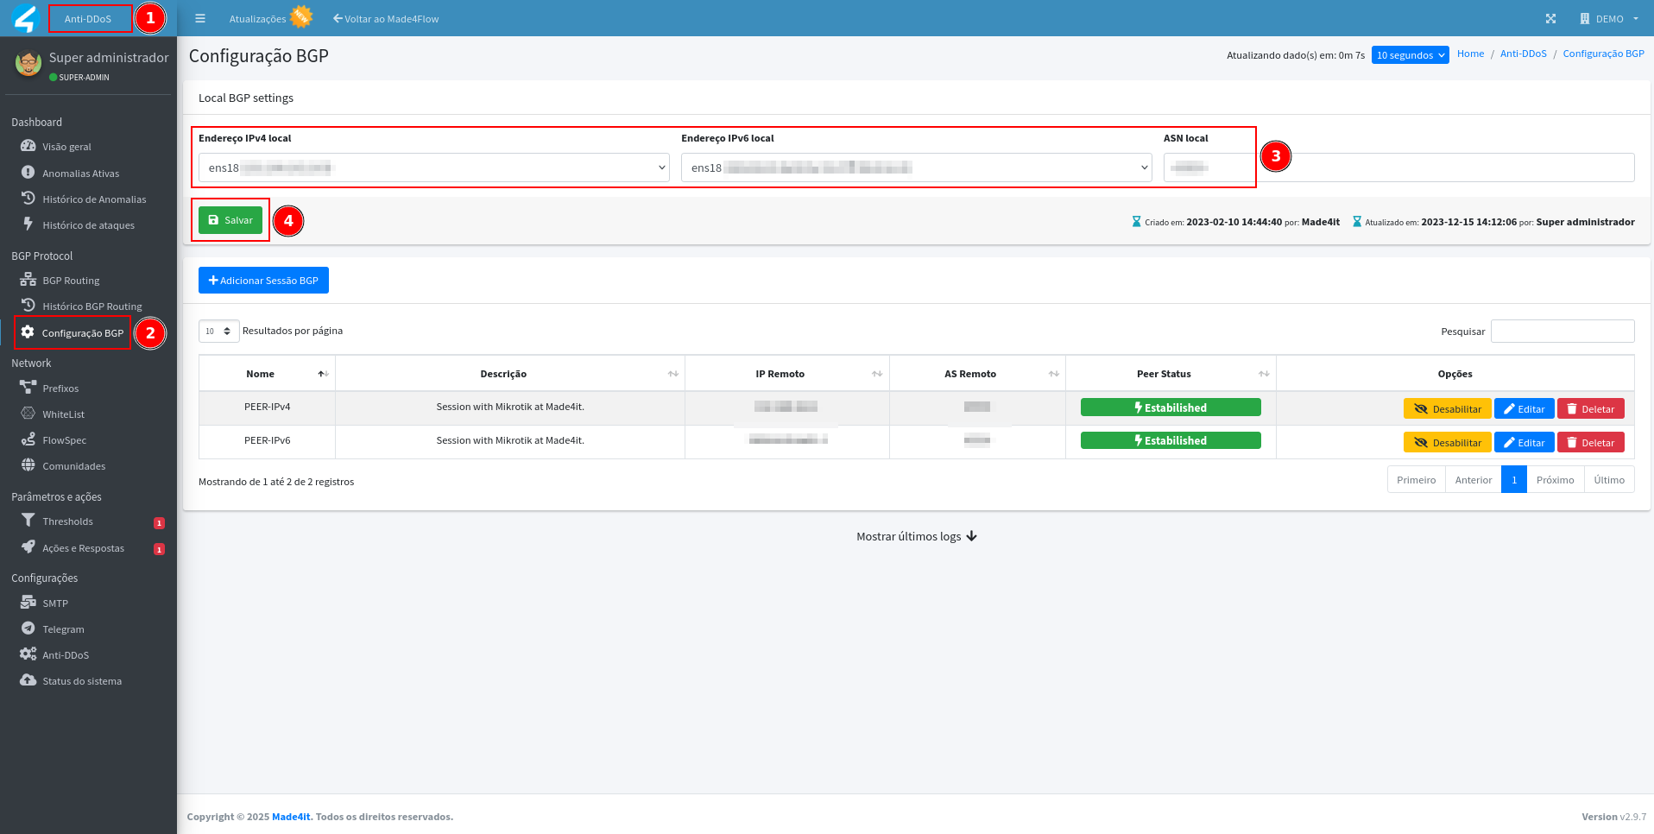Change the 10 segundos refresh interval
Screen dimensions: 1654x834
pos(1410,55)
